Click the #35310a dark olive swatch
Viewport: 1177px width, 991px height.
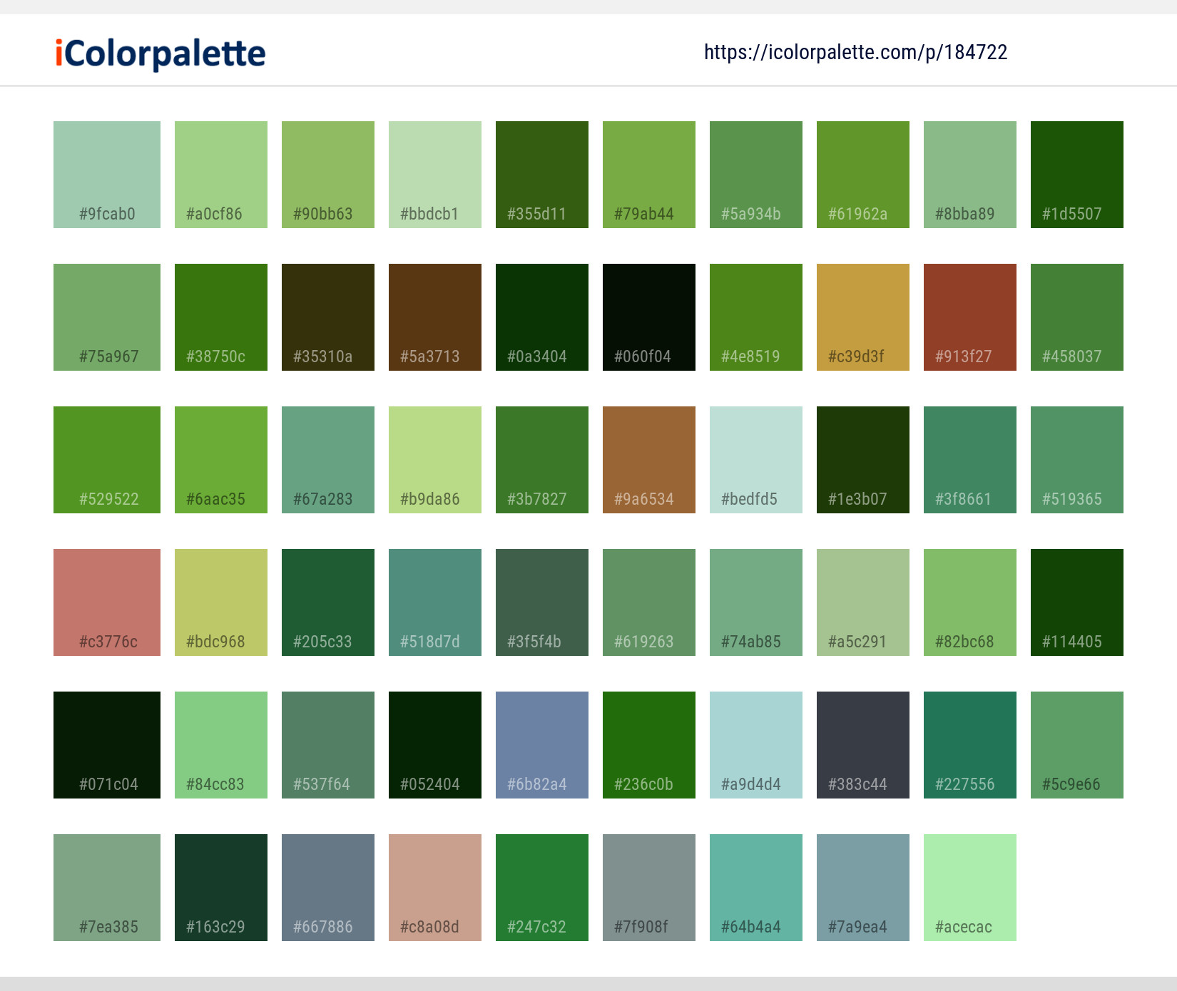[328, 317]
